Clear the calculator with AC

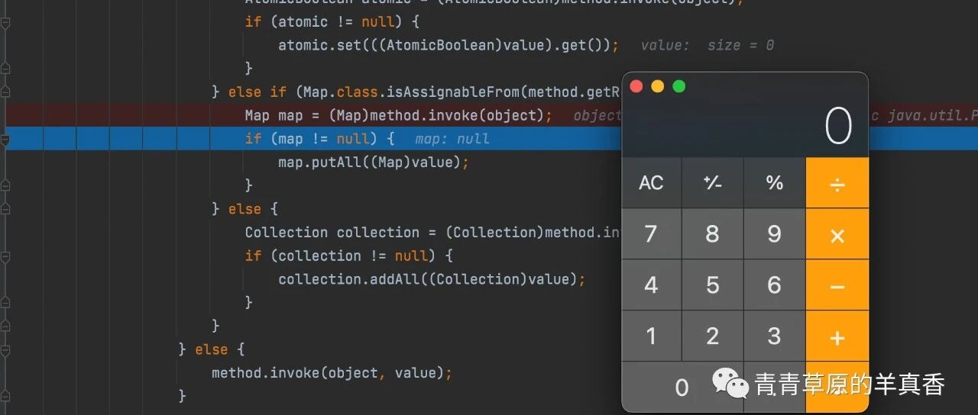pyautogui.click(x=651, y=183)
